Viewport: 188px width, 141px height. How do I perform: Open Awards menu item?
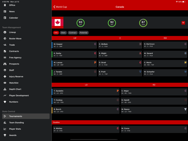(26, 135)
